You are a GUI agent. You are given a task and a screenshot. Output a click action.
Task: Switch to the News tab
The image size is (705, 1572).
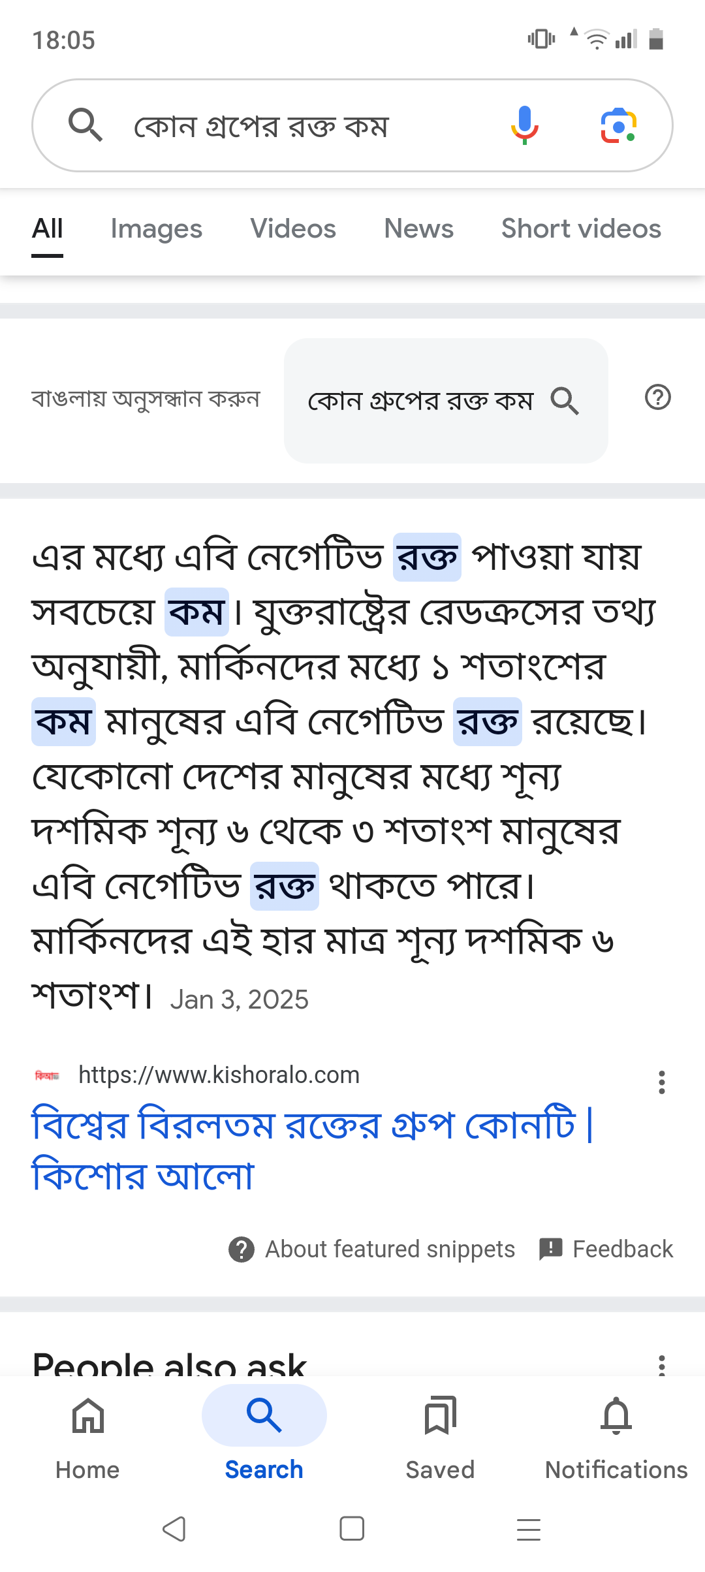(418, 229)
